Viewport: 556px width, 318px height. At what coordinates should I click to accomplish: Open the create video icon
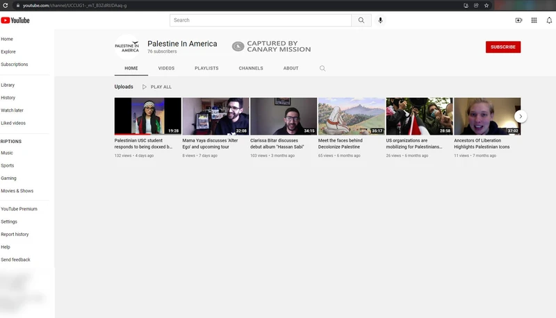click(x=518, y=21)
